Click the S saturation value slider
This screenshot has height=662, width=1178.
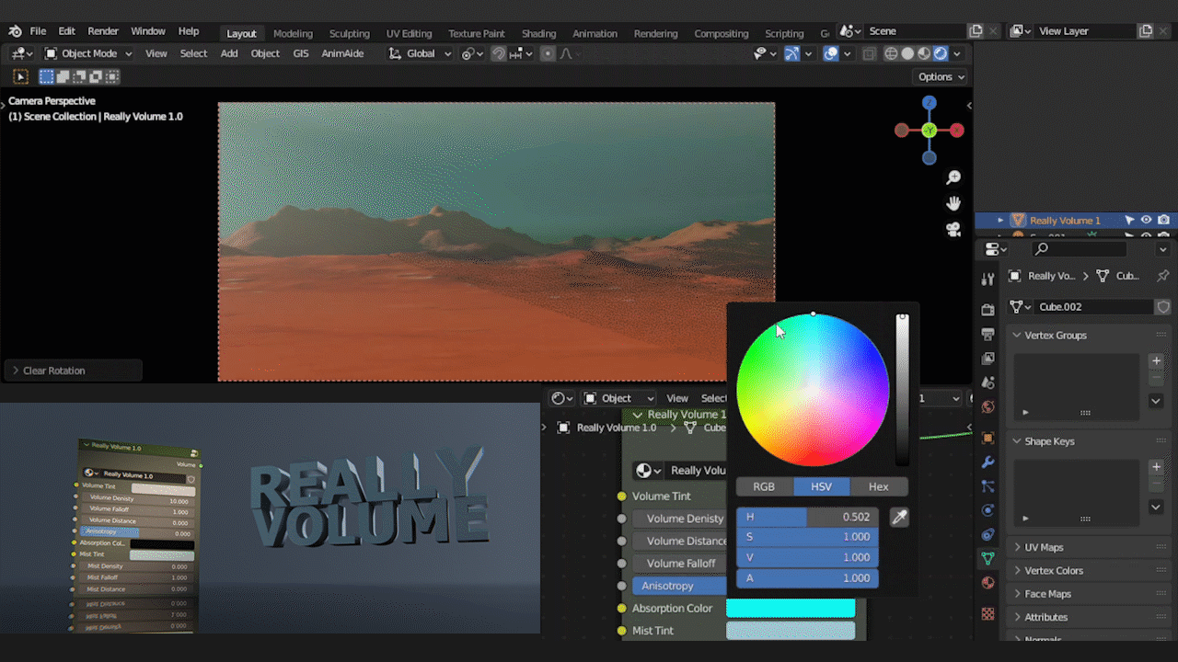click(x=807, y=537)
